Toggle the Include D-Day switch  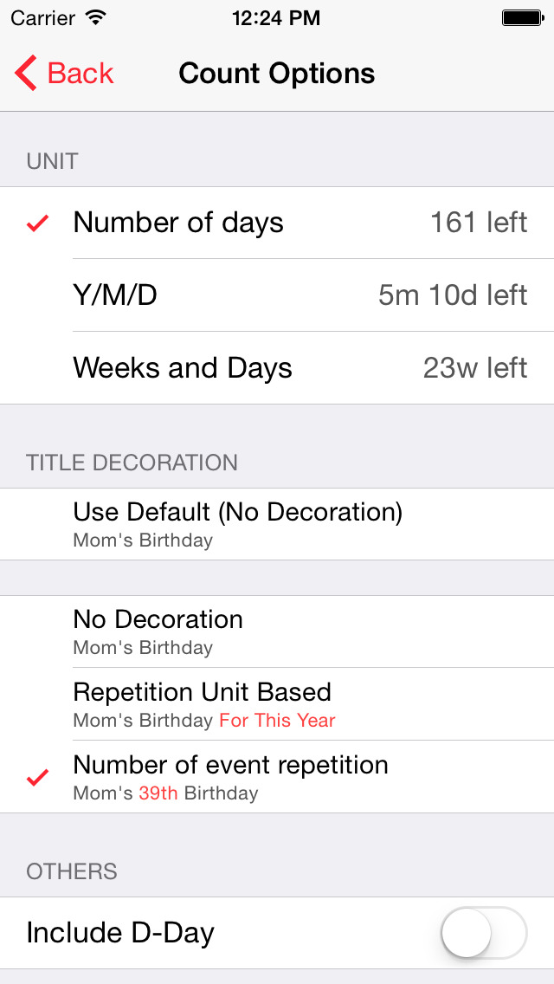pyautogui.click(x=483, y=933)
